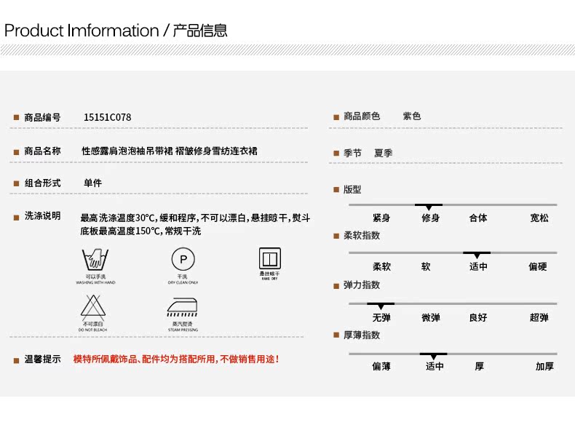
Task: Click the 厚薄指数 slider marker
Action: tap(434, 356)
